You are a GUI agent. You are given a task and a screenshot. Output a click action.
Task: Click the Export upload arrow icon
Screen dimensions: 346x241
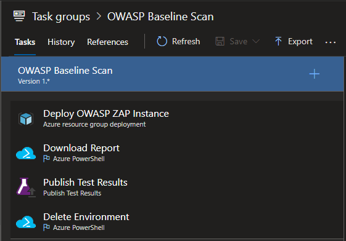coord(278,41)
